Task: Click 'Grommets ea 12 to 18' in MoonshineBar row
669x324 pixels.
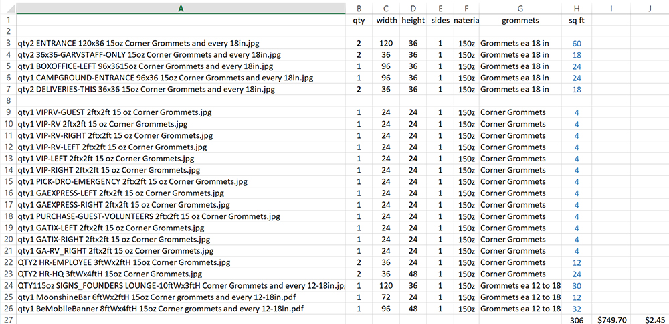Action: [520, 297]
